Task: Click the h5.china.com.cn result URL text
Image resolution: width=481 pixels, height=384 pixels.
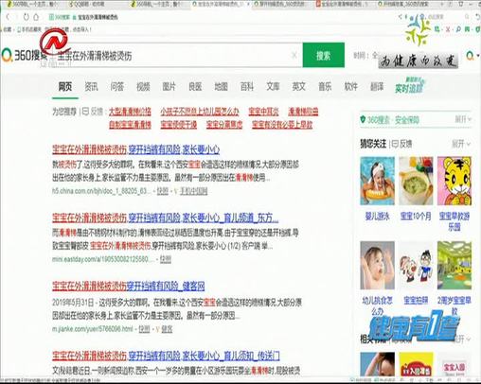Action: [x=101, y=191]
